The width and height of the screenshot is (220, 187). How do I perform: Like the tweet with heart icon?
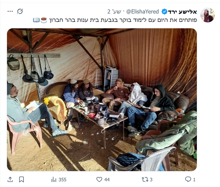[99, 179]
